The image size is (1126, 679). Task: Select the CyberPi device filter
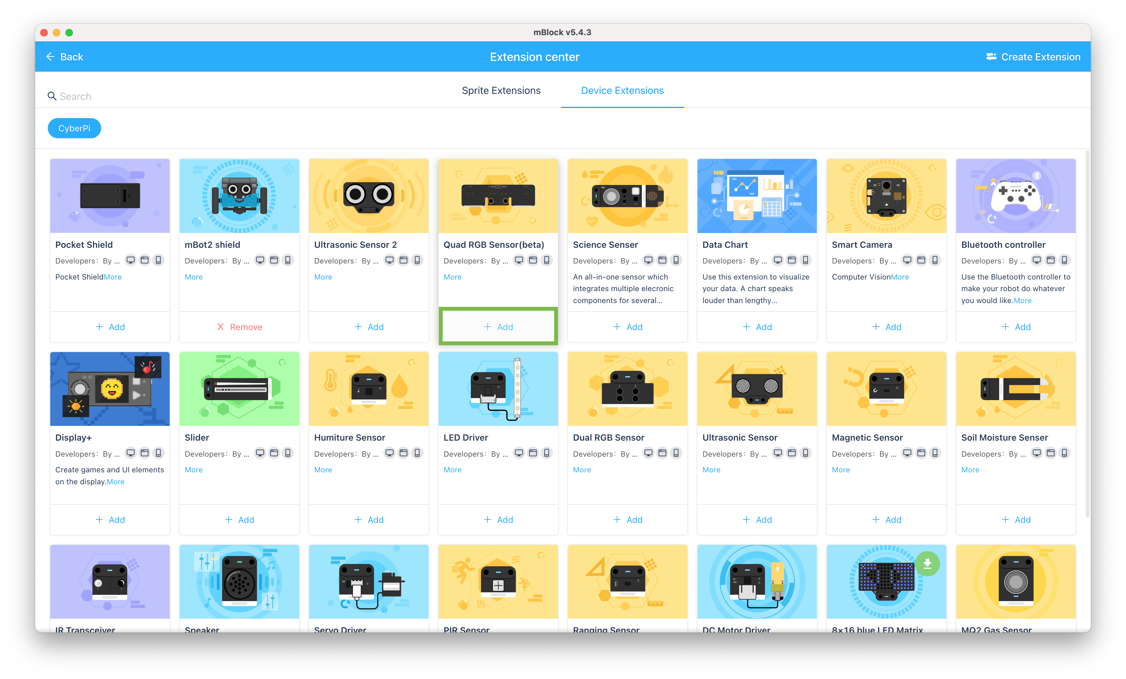[74, 128]
